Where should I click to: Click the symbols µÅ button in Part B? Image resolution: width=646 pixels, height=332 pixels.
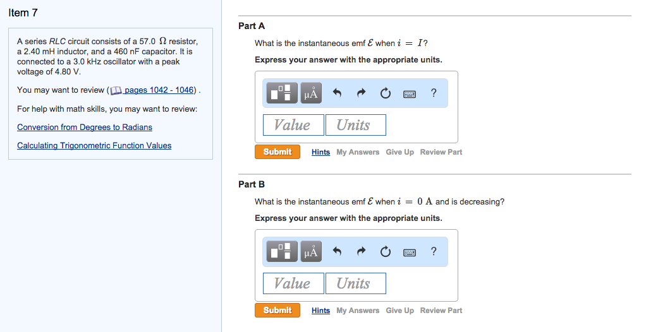[x=311, y=252]
